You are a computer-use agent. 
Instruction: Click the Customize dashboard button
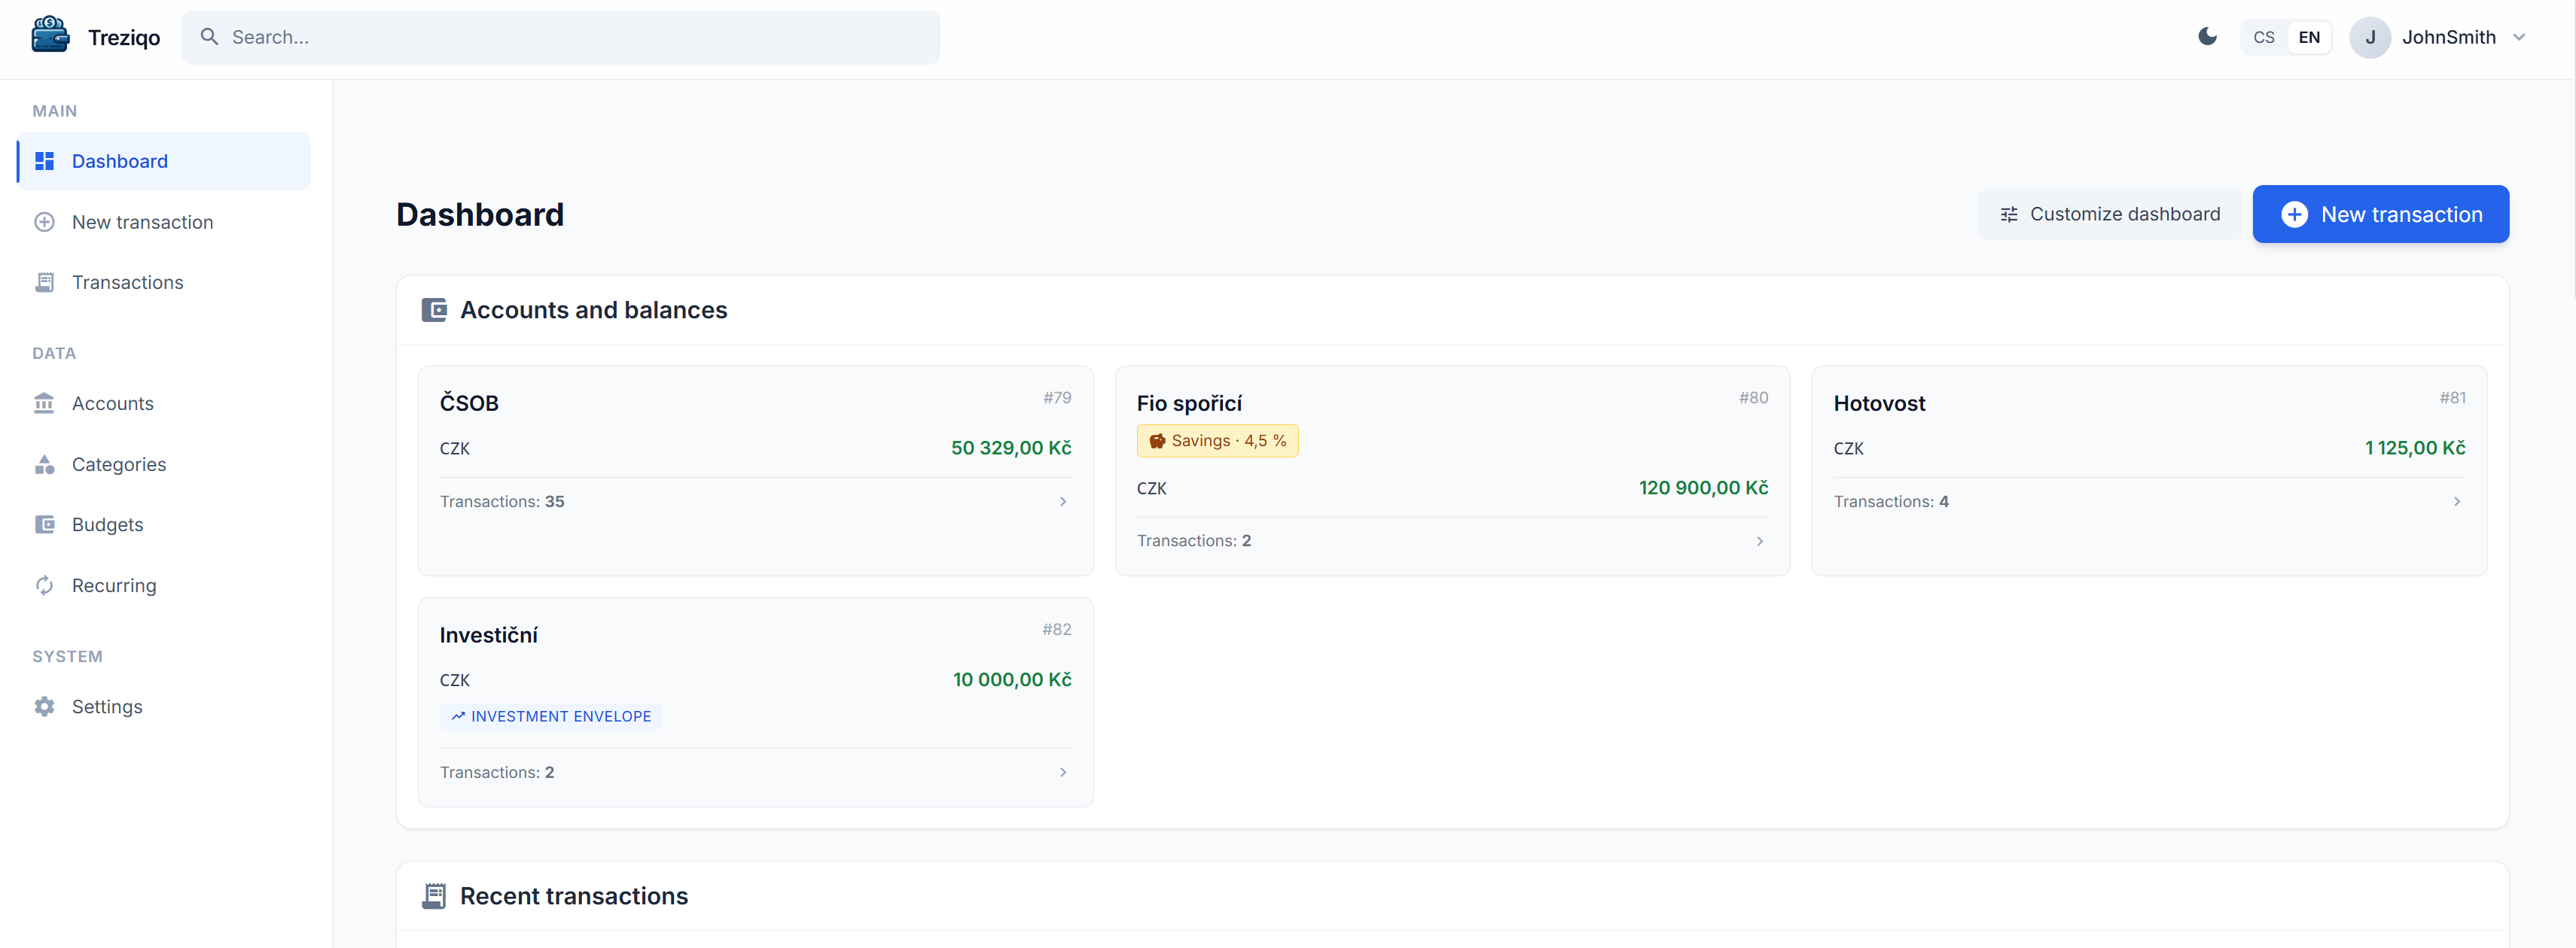2109,214
